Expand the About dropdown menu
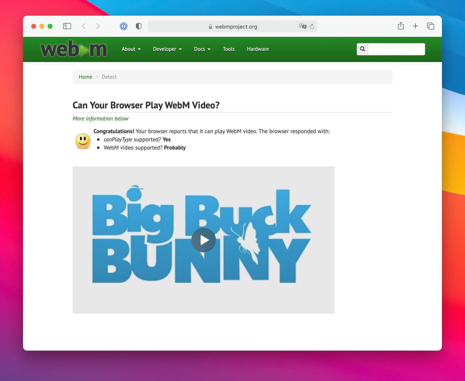The image size is (465, 381). [x=131, y=49]
